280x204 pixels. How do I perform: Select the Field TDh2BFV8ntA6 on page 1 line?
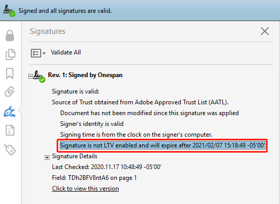tap(94, 178)
